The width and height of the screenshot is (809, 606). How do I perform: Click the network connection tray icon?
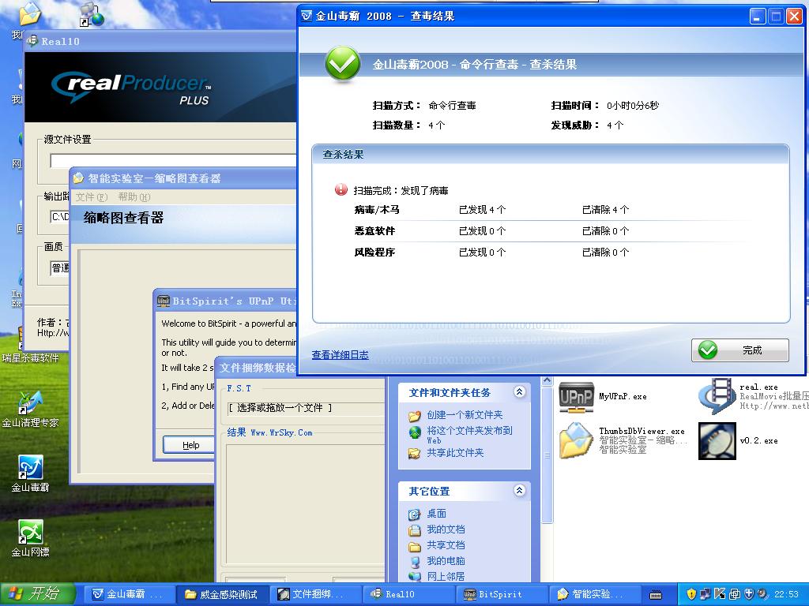(706, 594)
